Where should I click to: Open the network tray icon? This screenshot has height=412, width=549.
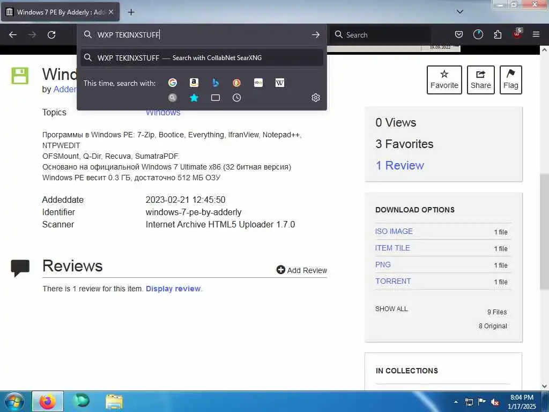[x=469, y=402]
